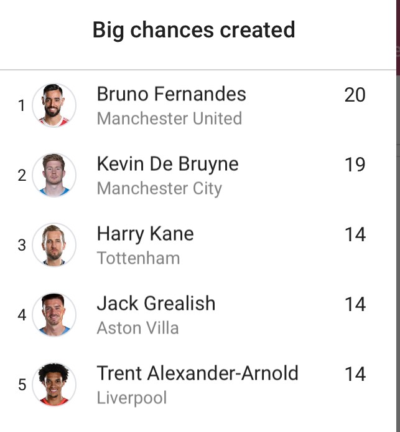This screenshot has height=432, width=400.
Task: Select Trent Alexander-Arnold's avatar image
Action: point(54,384)
